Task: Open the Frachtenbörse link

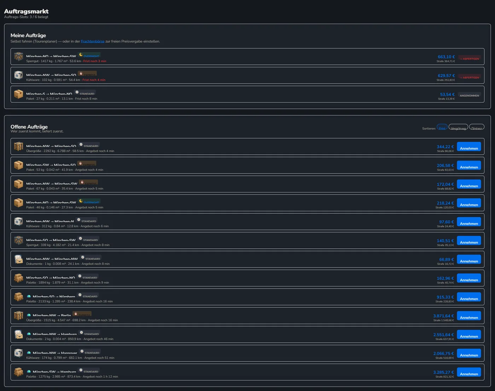Action: 93,41
